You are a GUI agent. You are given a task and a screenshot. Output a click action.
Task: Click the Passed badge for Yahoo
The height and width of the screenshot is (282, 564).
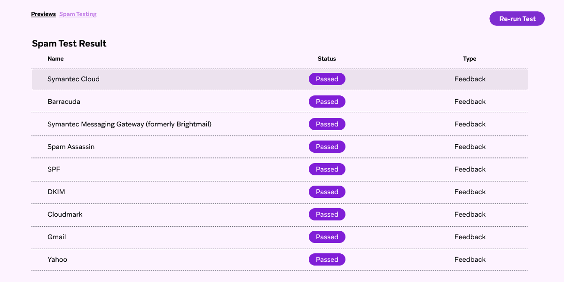[x=327, y=259]
